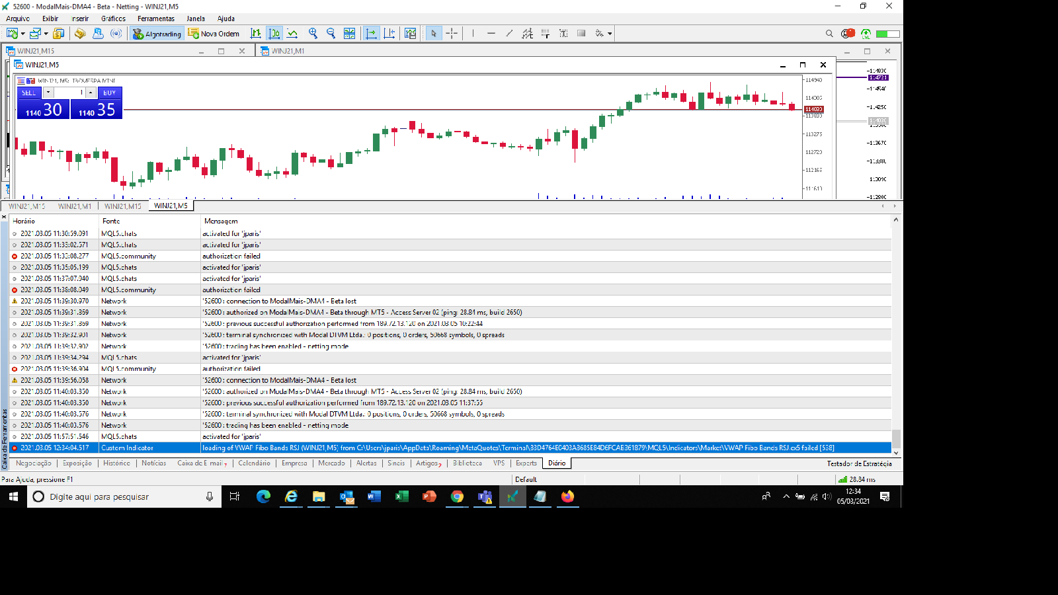Toggle the standard cursor mode
Screen dimensions: 1058x595
[x=434, y=34]
